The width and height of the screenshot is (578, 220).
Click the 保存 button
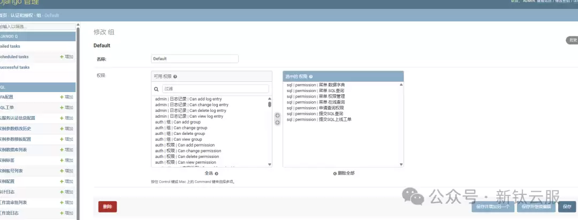[567, 207]
